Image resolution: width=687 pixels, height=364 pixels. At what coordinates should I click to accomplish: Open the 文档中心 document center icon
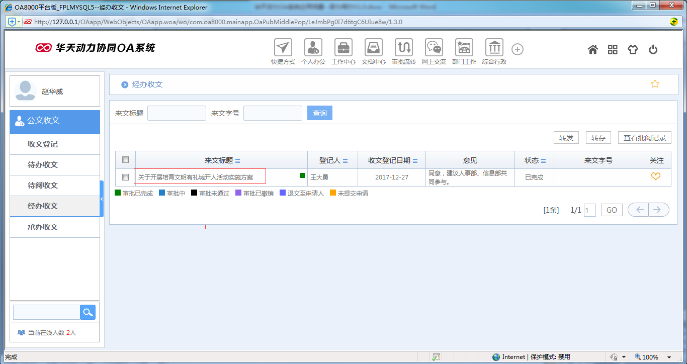tap(374, 48)
